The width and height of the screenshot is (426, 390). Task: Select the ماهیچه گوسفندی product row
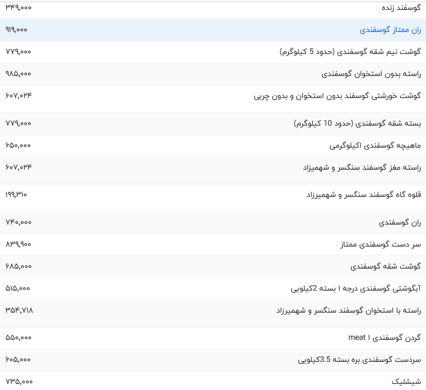click(x=375, y=146)
